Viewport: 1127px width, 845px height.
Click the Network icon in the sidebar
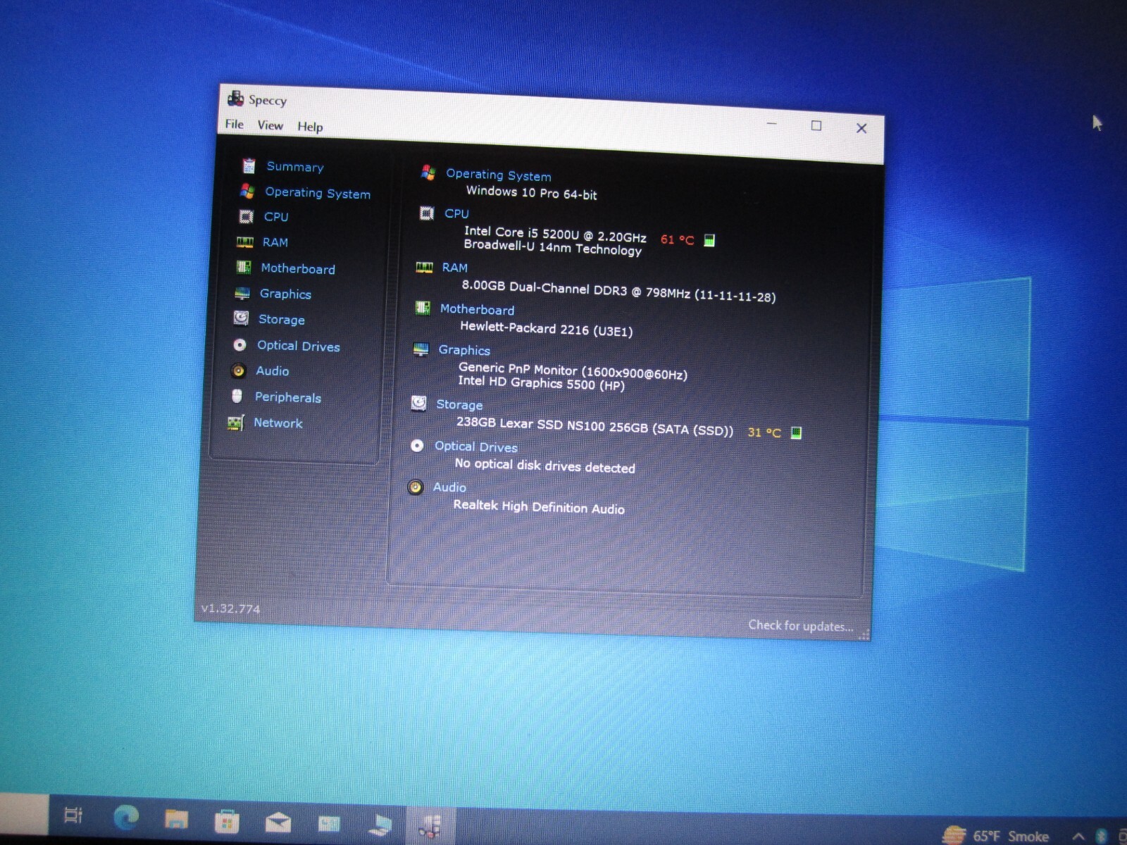[235, 423]
